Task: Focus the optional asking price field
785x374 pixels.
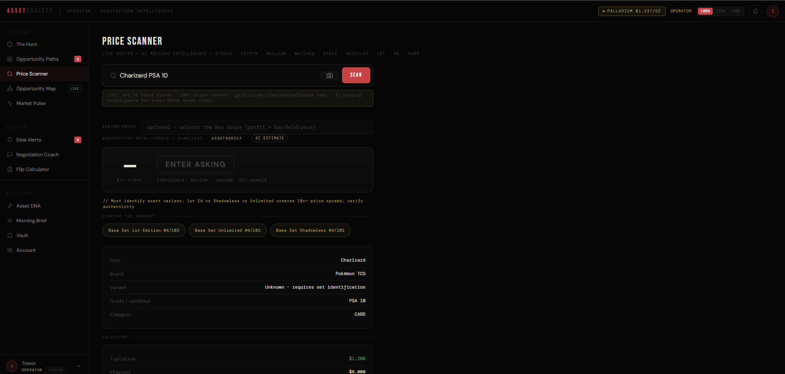Action: pyautogui.click(x=257, y=127)
